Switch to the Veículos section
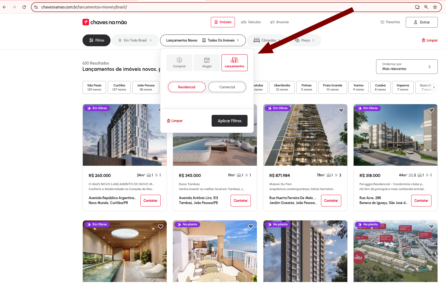446x285 pixels. [x=251, y=22]
